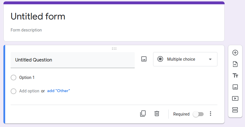Click the Add option radio circle

pyautogui.click(x=13, y=91)
